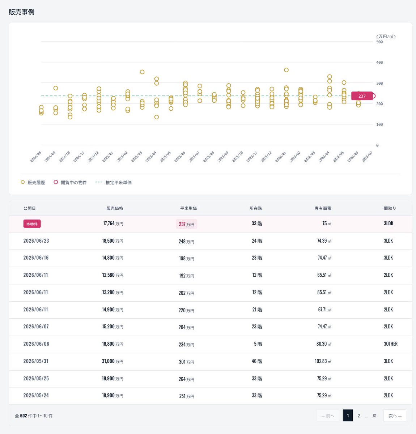This screenshot has height=434, width=416.
Task: Click the 販売価格 column header
Action: tap(115, 209)
